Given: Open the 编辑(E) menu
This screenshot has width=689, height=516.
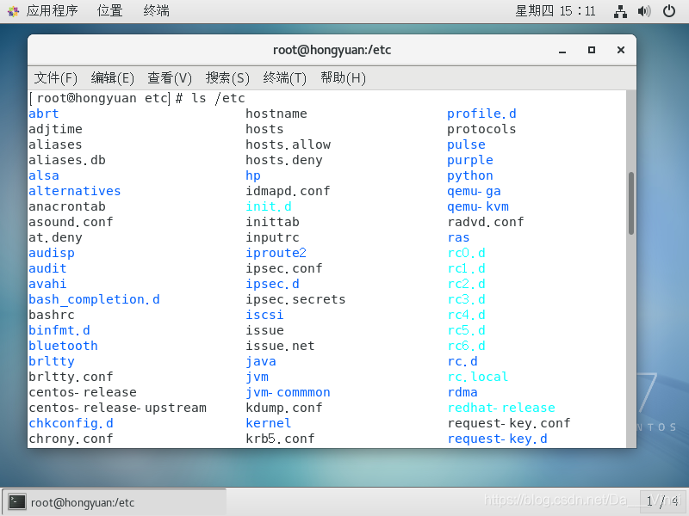Looking at the screenshot, I should [112, 77].
